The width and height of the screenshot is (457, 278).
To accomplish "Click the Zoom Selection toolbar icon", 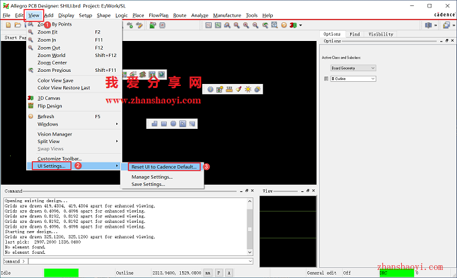I will pyautogui.click(x=274, y=26).
